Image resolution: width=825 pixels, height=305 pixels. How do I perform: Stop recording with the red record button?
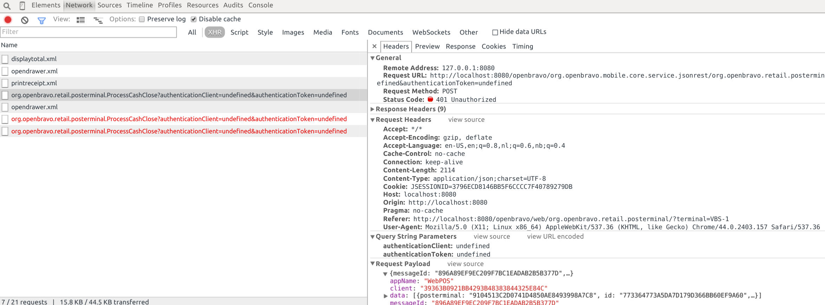pyautogui.click(x=8, y=20)
